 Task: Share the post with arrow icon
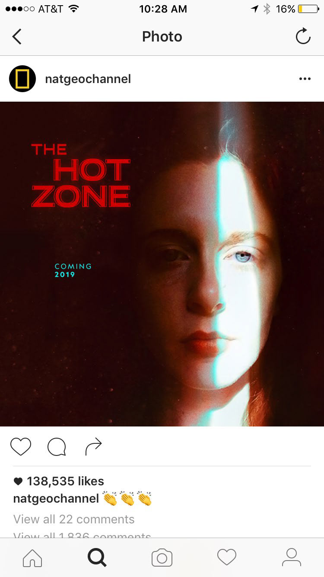(x=93, y=446)
